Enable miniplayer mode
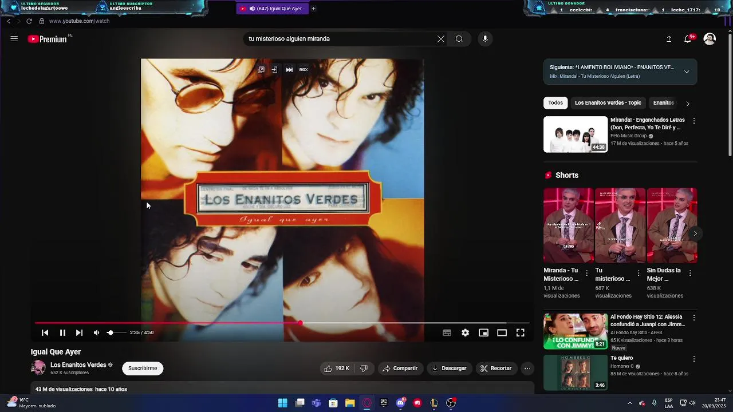 [483, 332]
